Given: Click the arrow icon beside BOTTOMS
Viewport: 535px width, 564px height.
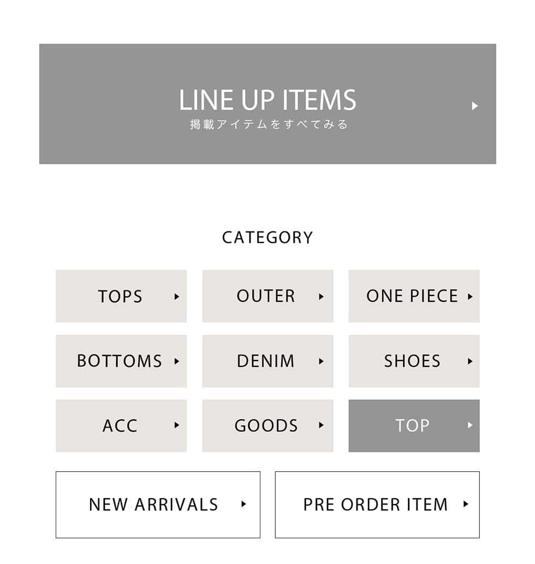Looking at the screenshot, I should (x=176, y=361).
